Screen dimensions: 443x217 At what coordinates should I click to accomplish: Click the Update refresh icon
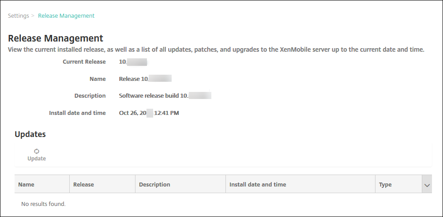[x=37, y=151]
